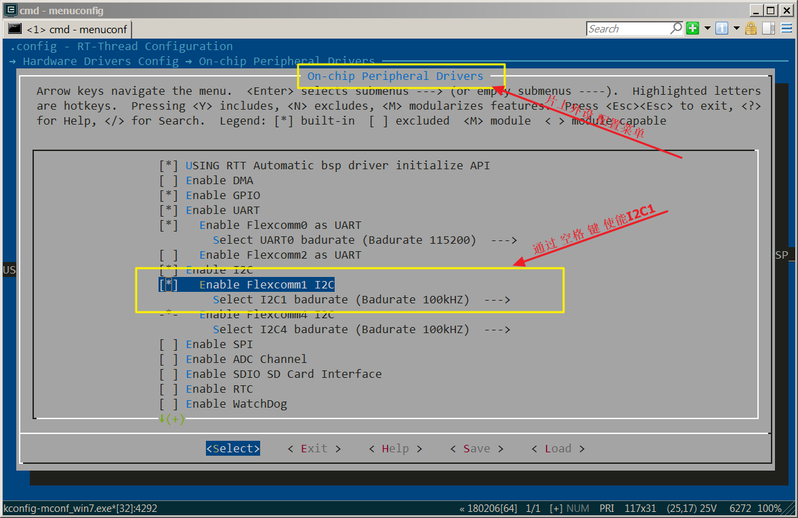Open the blue hamburger system menu icon
This screenshot has height=518, width=798.
tap(786, 28)
